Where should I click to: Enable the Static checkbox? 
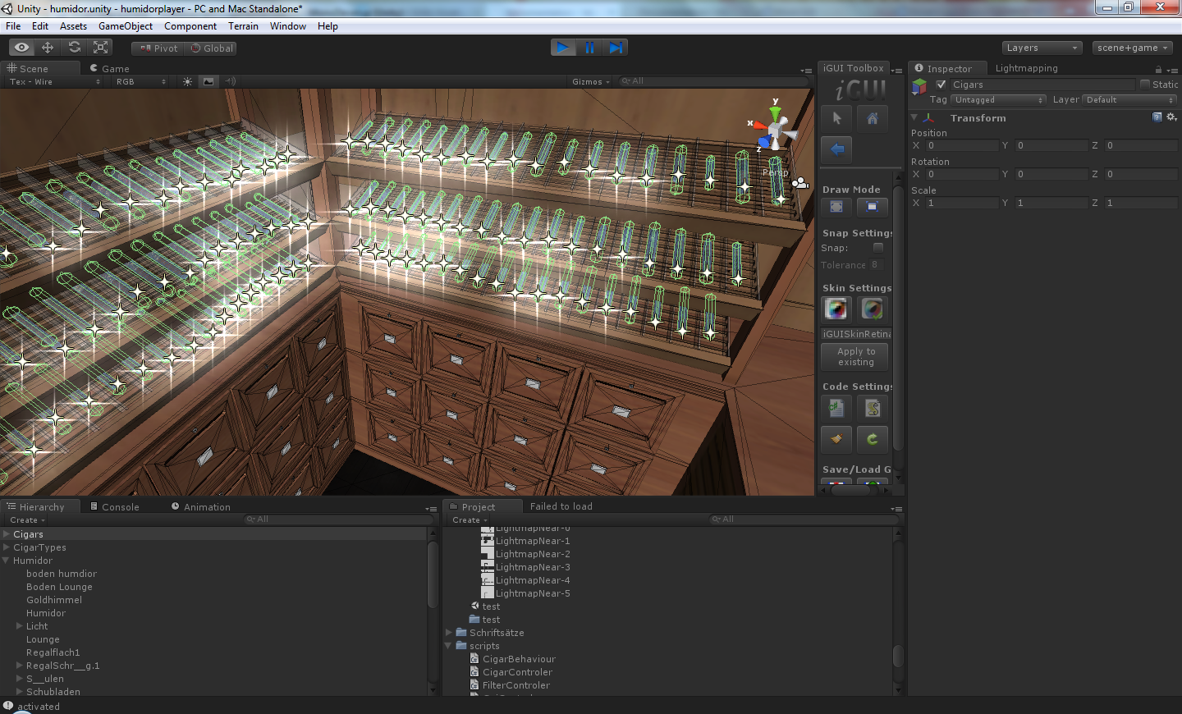(x=1145, y=85)
